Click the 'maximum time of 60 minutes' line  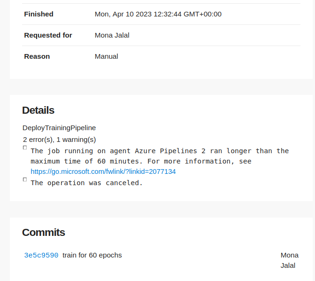coord(141,161)
